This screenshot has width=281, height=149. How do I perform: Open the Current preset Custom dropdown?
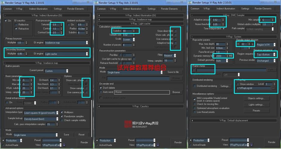click(x=56, y=71)
